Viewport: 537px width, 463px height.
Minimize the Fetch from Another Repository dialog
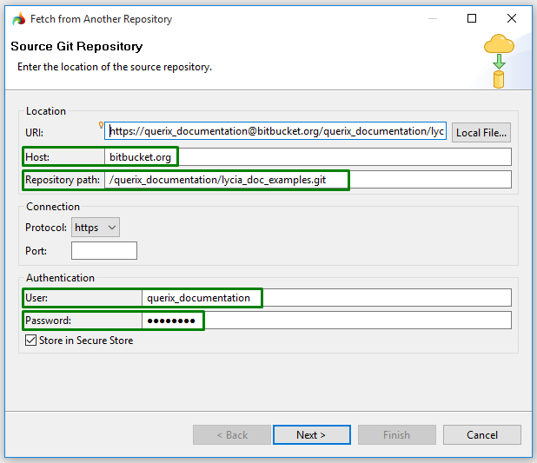pyautogui.click(x=430, y=18)
